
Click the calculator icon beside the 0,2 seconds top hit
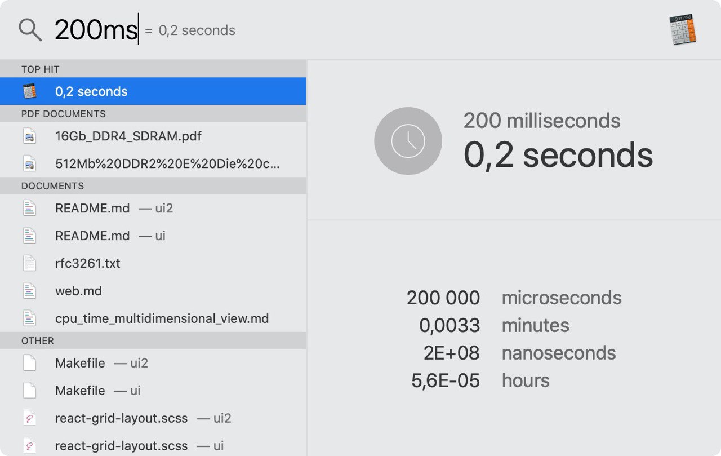(x=29, y=91)
